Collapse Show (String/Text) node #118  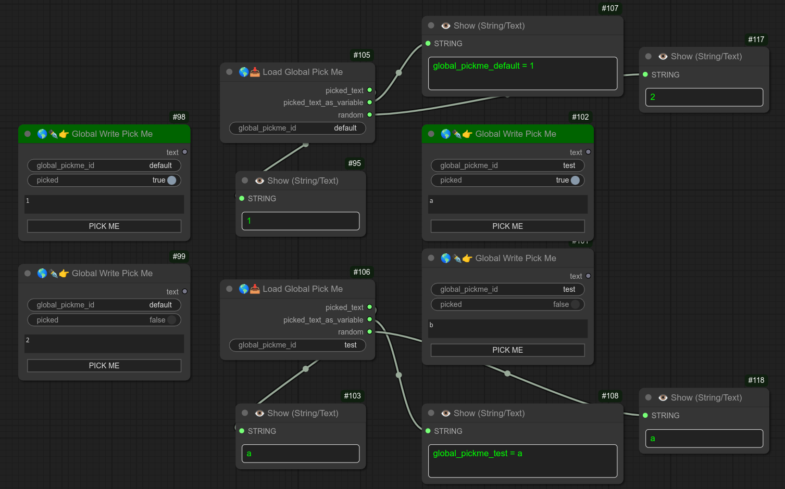(648, 397)
